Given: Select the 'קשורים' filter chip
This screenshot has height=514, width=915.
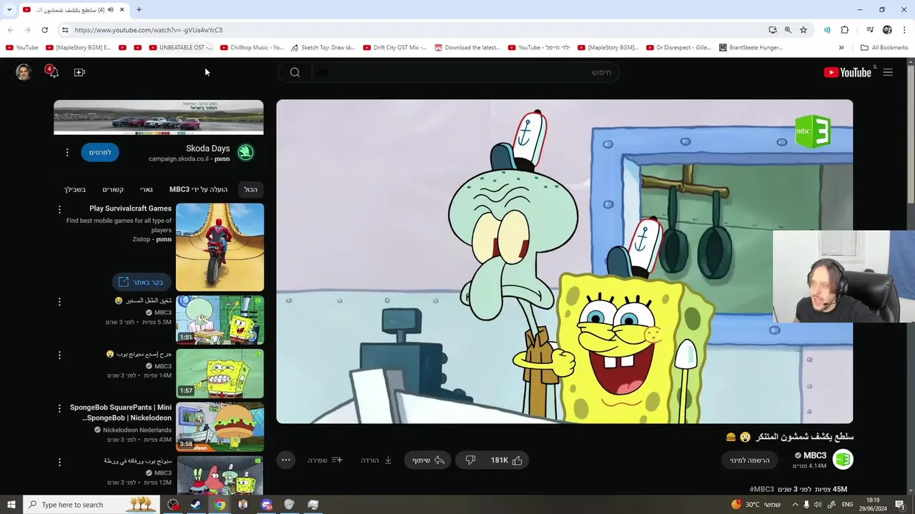Looking at the screenshot, I should point(113,189).
